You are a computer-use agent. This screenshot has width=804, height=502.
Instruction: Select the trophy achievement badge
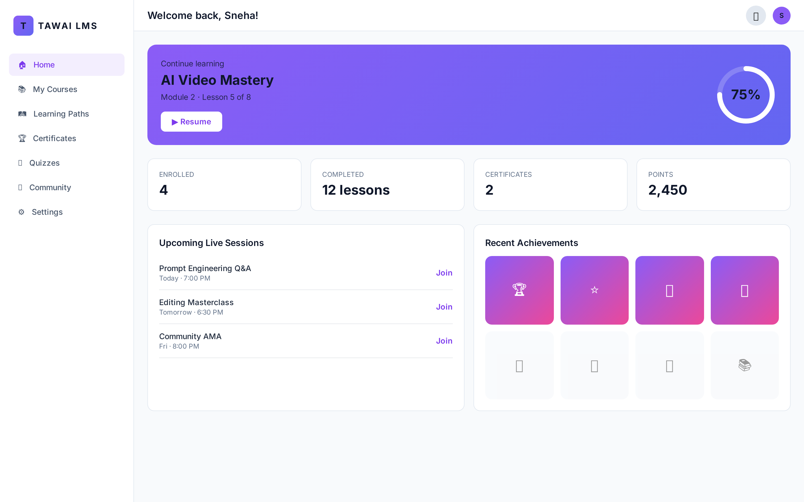coord(519,290)
